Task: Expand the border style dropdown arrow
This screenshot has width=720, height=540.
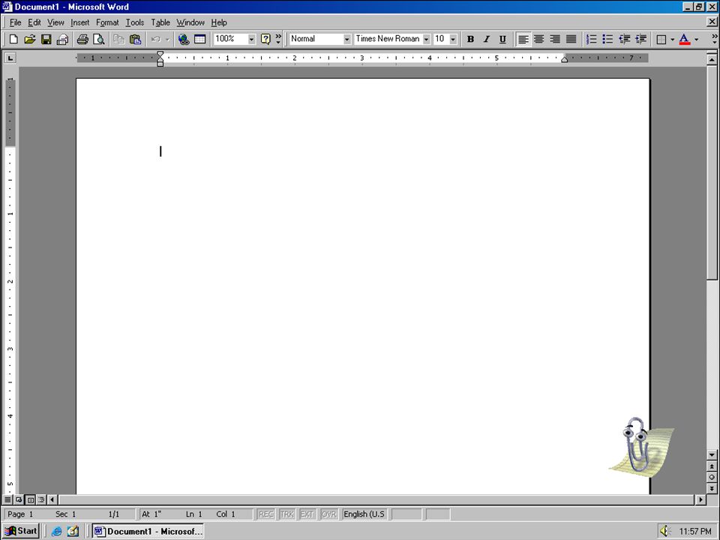Action: (672, 39)
